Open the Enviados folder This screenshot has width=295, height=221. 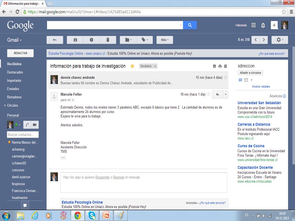(x=13, y=89)
